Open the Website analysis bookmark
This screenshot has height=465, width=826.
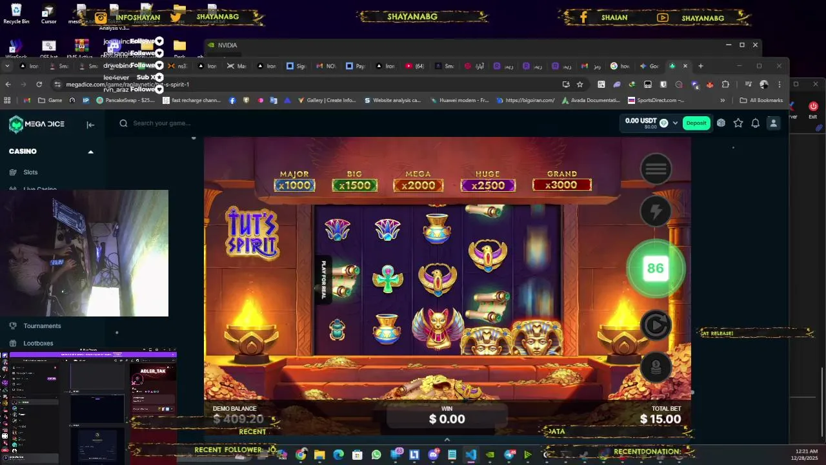click(392, 101)
